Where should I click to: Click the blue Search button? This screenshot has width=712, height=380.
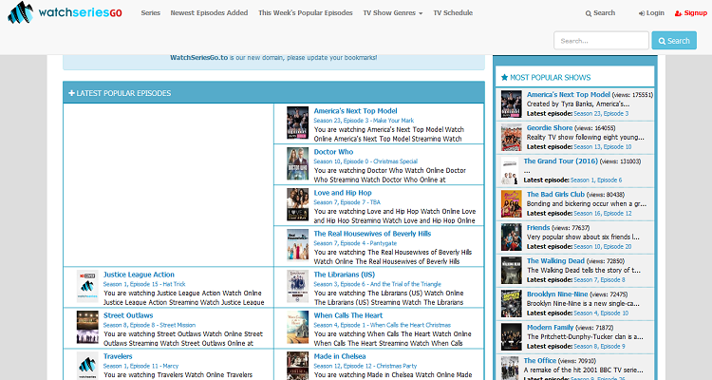coord(674,41)
